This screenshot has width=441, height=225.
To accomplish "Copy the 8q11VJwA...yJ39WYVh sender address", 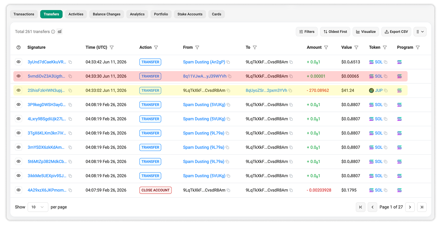I will click(x=230, y=76).
